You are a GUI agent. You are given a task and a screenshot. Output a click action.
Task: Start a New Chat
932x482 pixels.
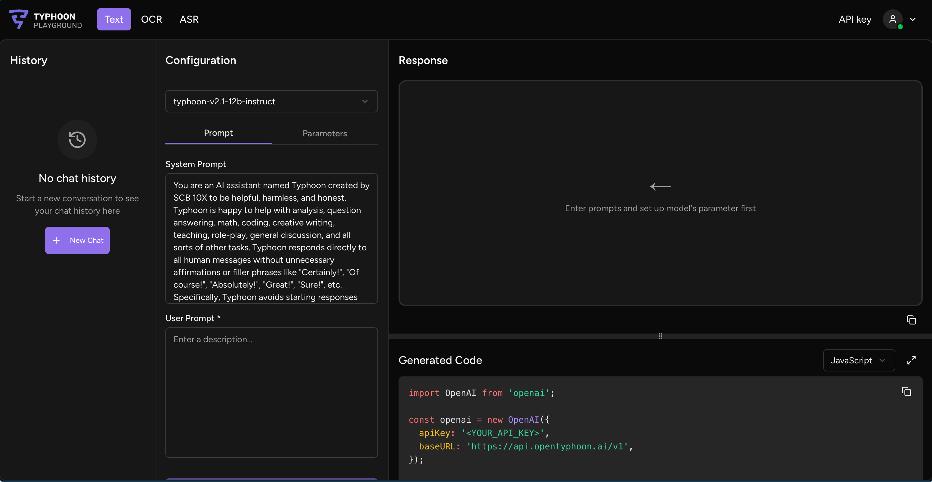point(77,240)
